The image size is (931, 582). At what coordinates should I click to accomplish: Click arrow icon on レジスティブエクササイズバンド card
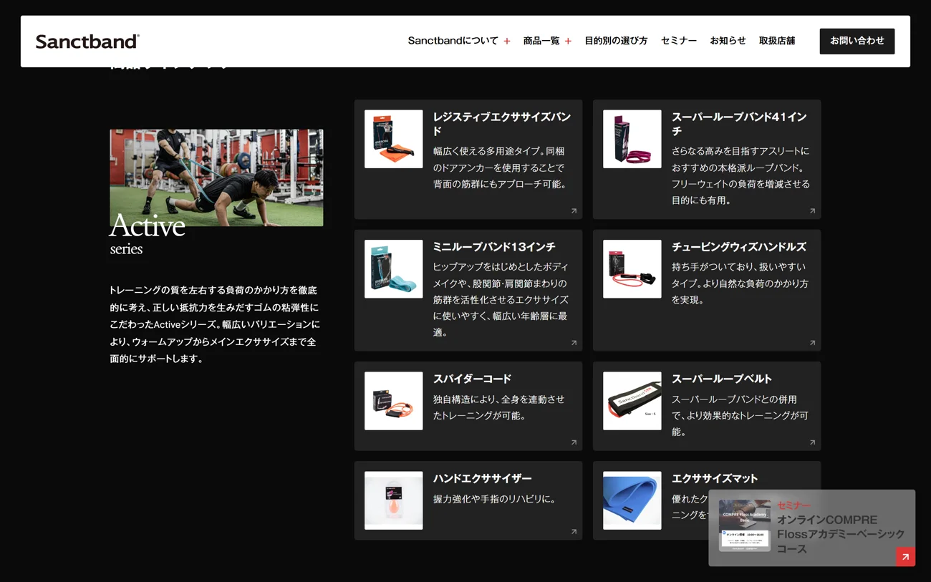(x=574, y=211)
